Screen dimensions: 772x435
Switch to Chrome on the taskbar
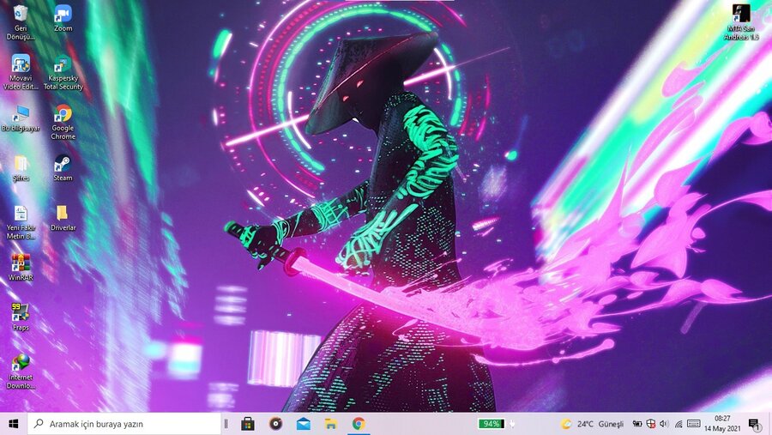[x=359, y=424]
